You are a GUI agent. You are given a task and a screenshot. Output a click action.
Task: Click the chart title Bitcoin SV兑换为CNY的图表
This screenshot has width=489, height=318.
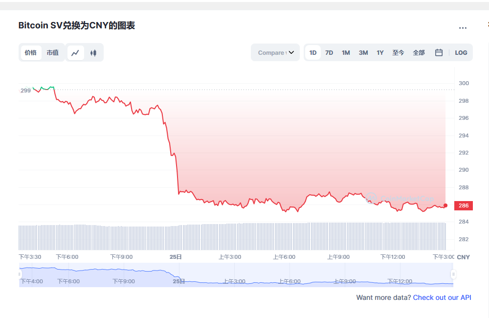point(77,25)
